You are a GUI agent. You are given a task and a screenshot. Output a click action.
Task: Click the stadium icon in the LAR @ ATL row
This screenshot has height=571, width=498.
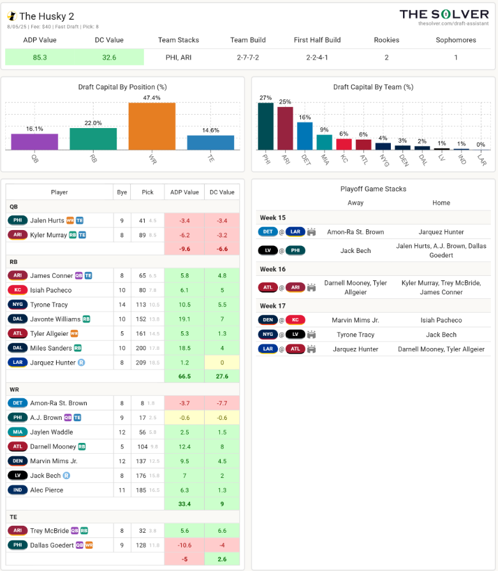click(x=311, y=349)
